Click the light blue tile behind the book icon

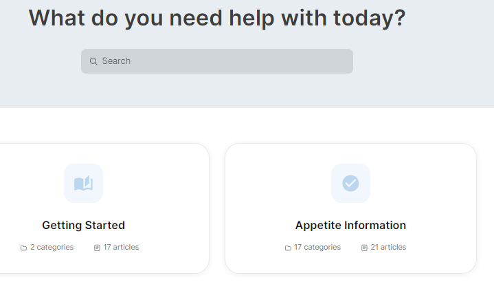70,171
